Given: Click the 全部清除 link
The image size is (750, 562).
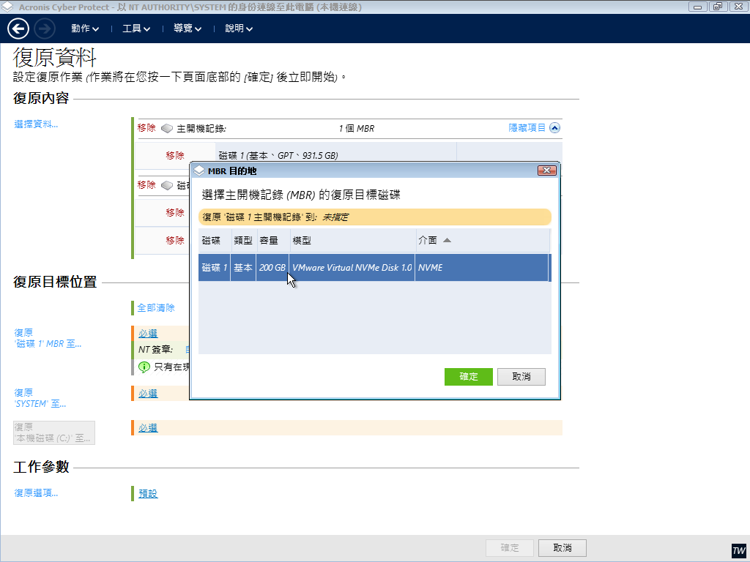Looking at the screenshot, I should pyautogui.click(x=156, y=308).
